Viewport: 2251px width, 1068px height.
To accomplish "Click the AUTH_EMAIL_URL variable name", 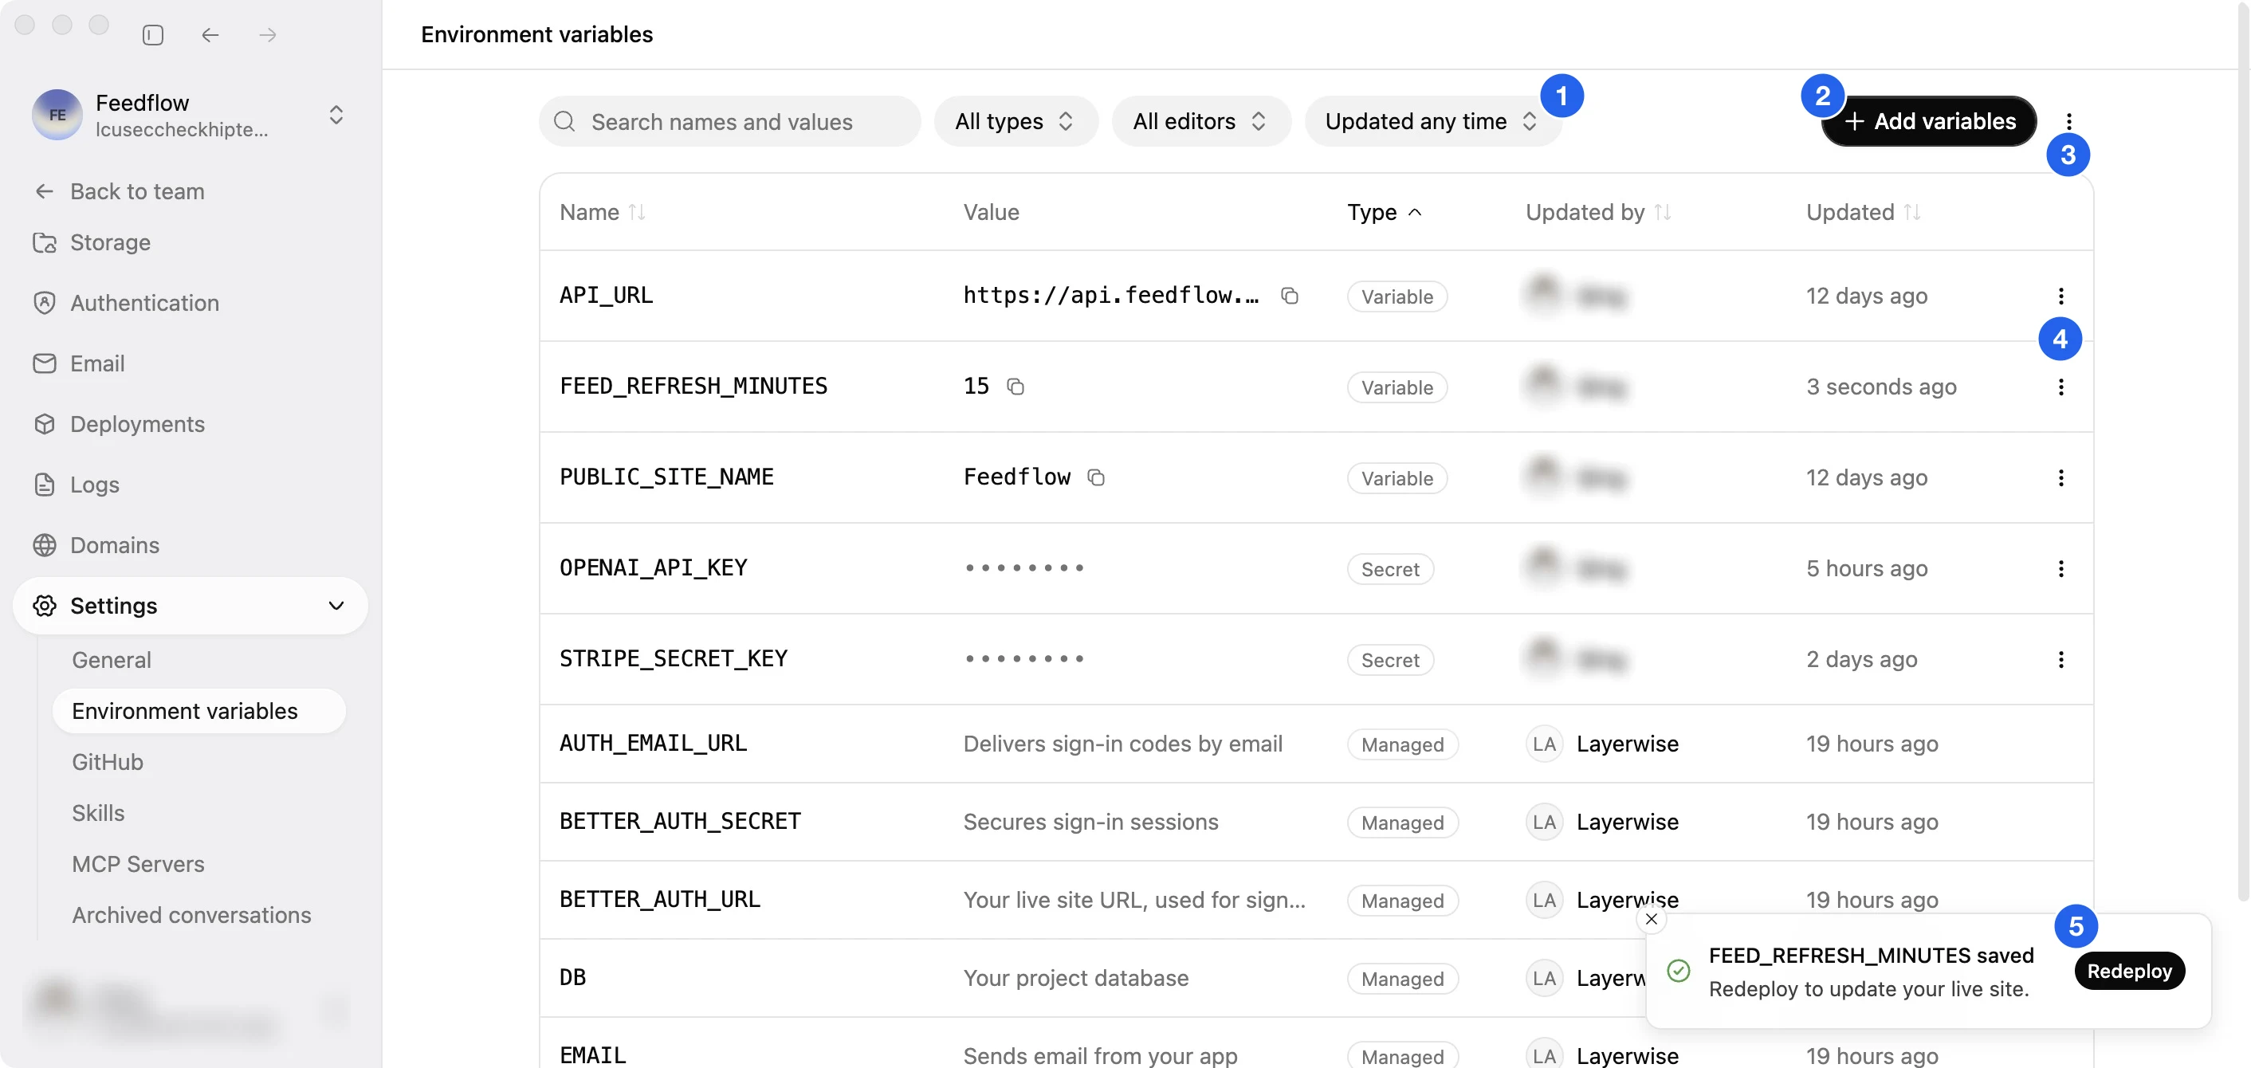I will [x=653, y=743].
